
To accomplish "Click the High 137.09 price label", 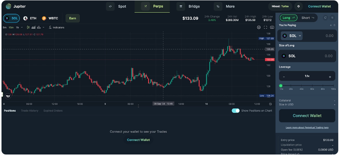I will pos(267,38).
